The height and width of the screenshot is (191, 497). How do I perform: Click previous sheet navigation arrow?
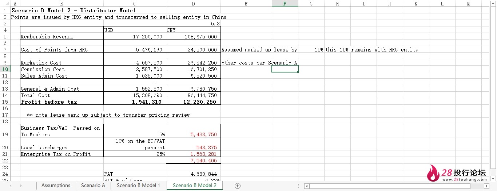(x=11, y=186)
